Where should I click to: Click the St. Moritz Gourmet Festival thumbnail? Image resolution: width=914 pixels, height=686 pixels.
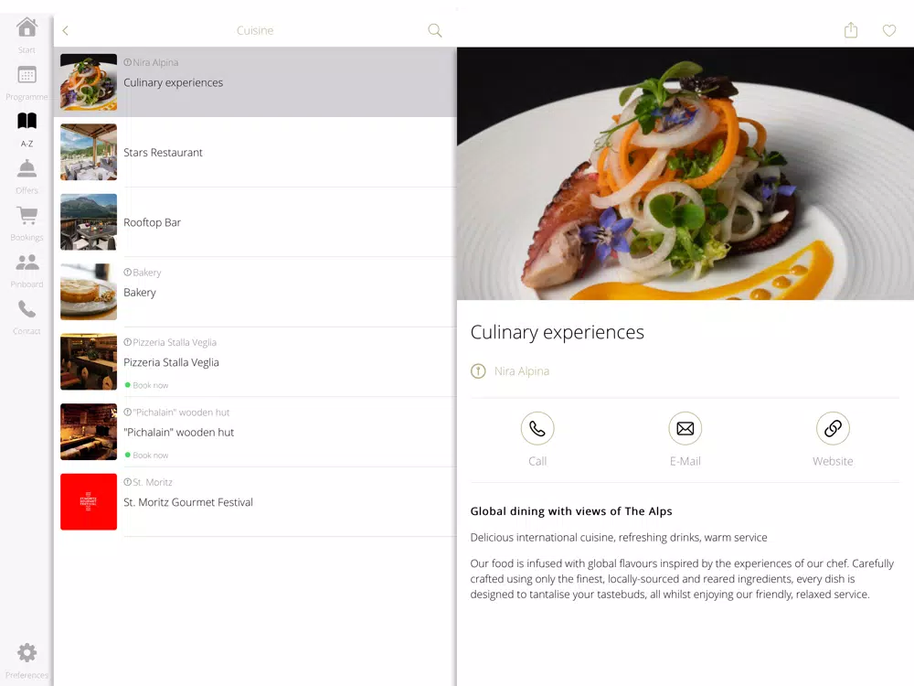[x=89, y=501]
